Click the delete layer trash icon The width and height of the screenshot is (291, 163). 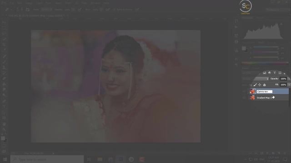pos(285,153)
